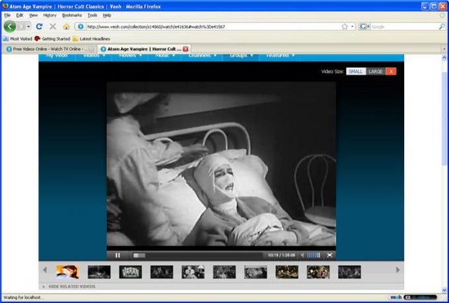The width and height of the screenshot is (449, 303).
Task: Mute the video player speaker icon
Action: pyautogui.click(x=302, y=255)
